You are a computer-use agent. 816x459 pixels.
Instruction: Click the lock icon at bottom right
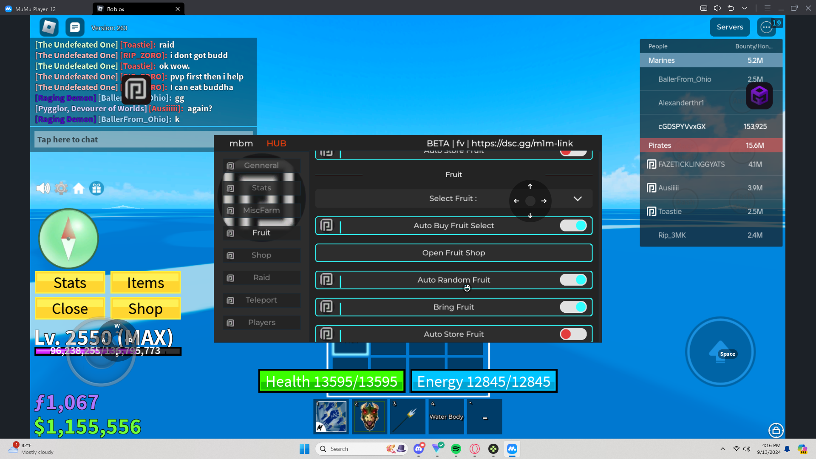[x=776, y=430]
